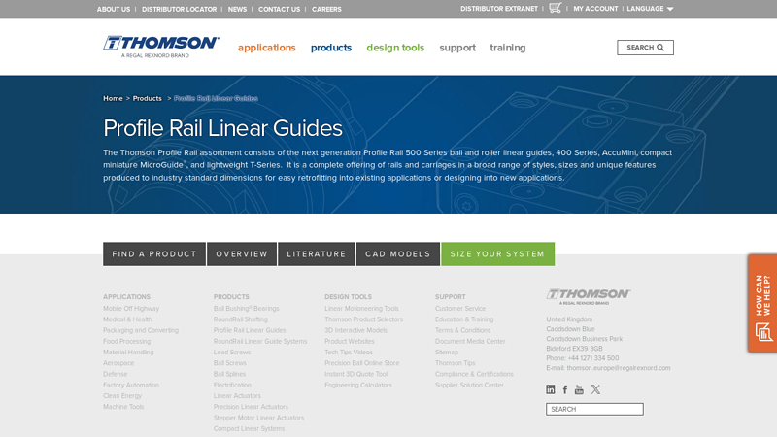Image resolution: width=777 pixels, height=437 pixels.
Task: Open Thomson X (Twitter) icon
Action: (x=595, y=389)
